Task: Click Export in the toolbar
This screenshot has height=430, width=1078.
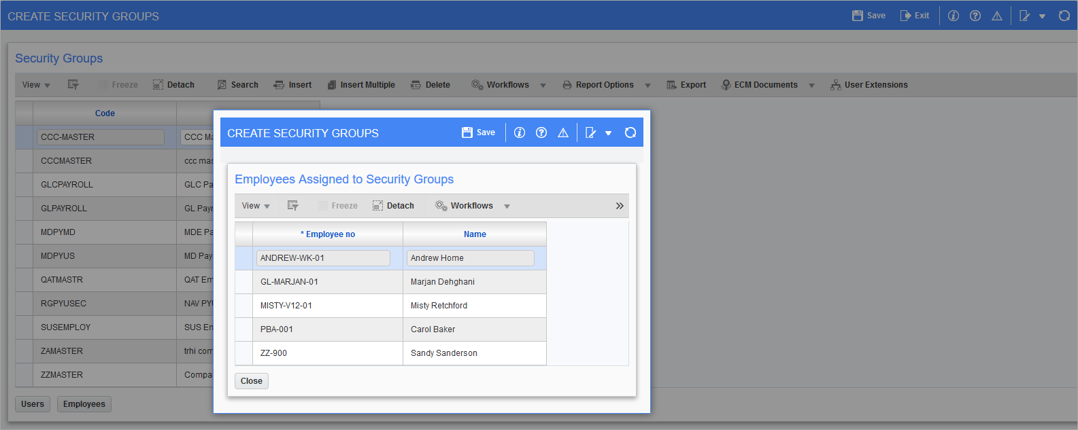Action: [x=686, y=85]
